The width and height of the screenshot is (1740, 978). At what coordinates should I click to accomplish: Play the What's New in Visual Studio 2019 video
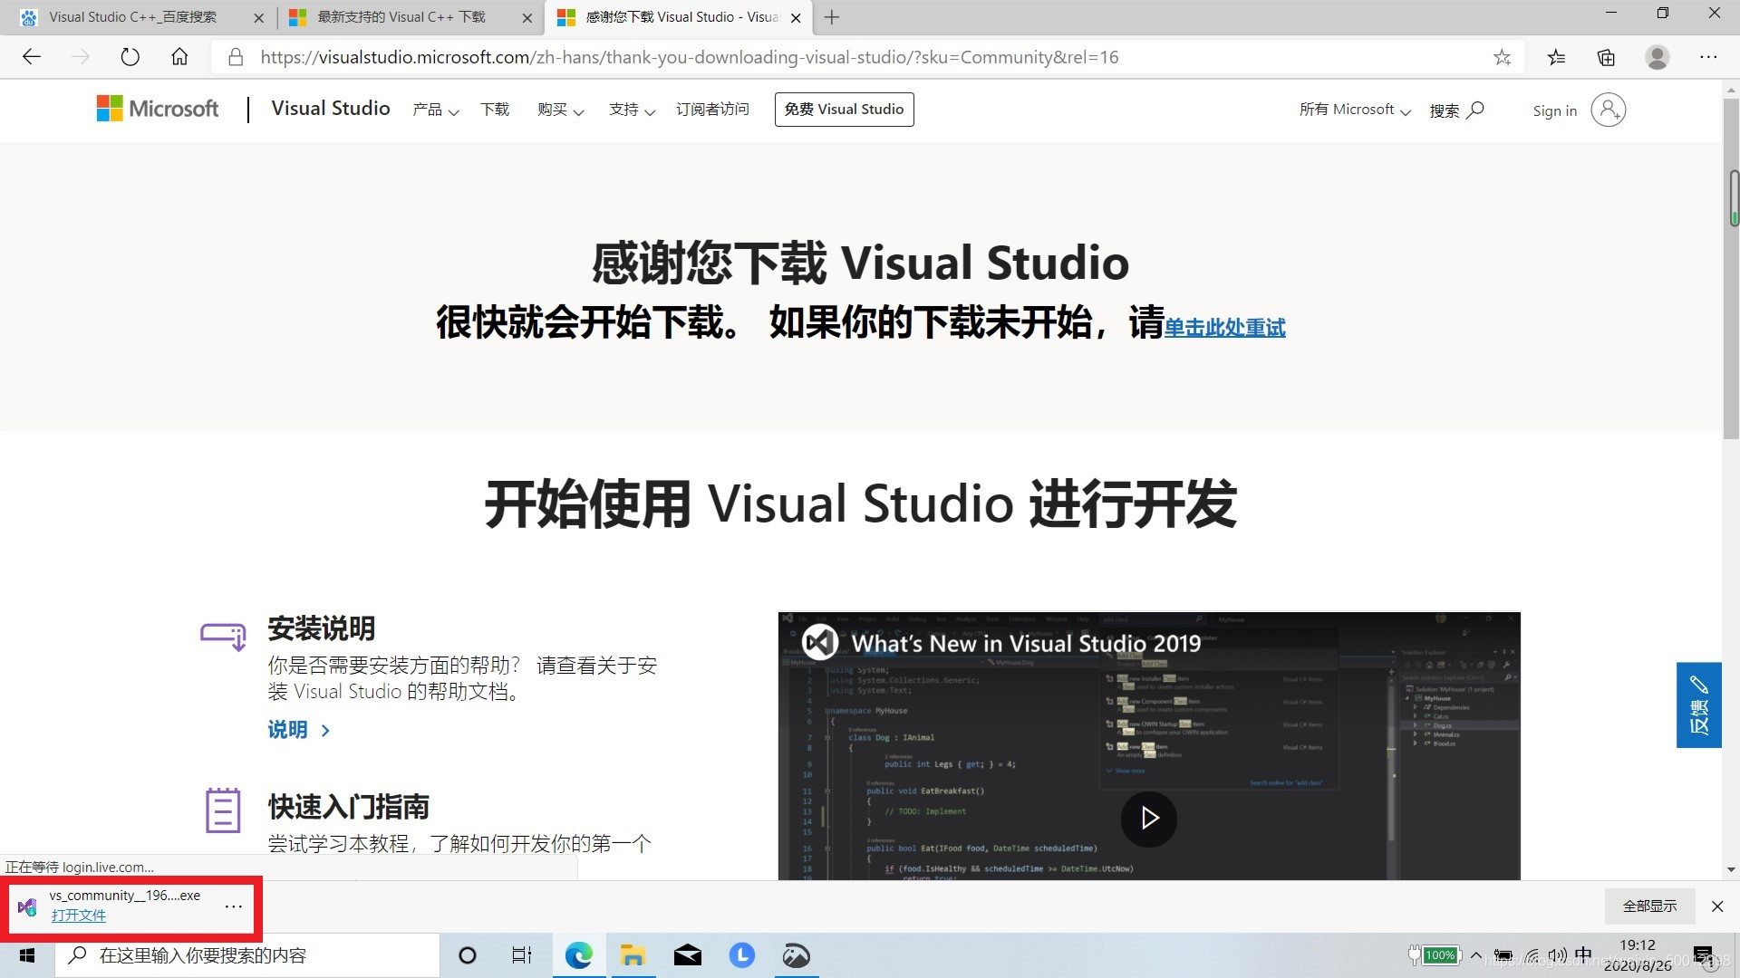click(x=1148, y=819)
